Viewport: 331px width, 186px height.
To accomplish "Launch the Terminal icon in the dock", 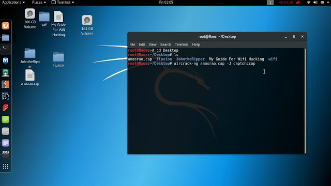I will point(6,49).
